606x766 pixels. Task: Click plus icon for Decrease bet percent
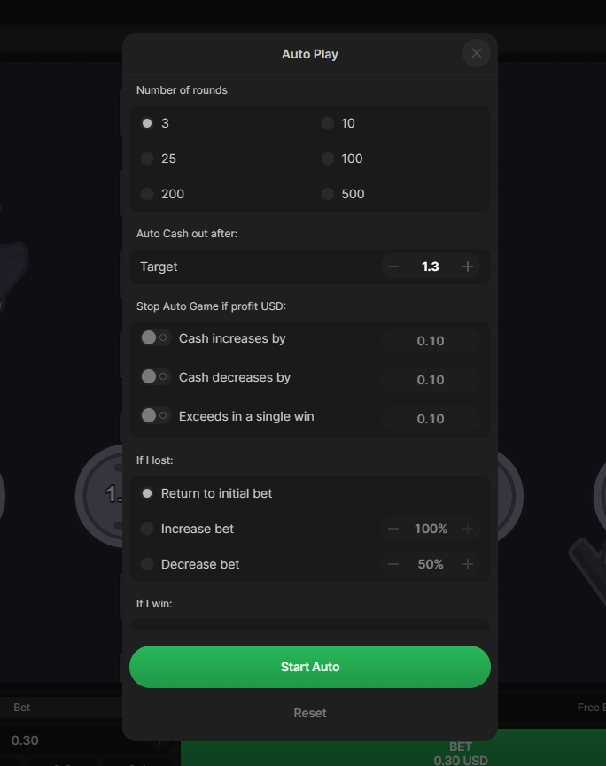point(468,564)
